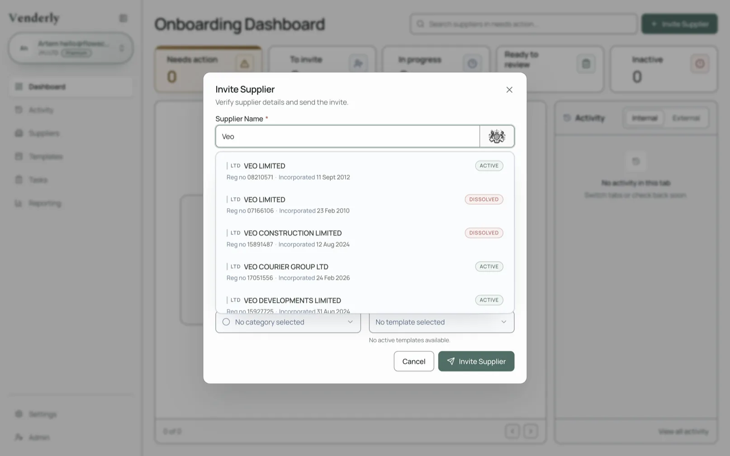
Task: Click the Cancel button in the modal
Action: [x=413, y=361]
